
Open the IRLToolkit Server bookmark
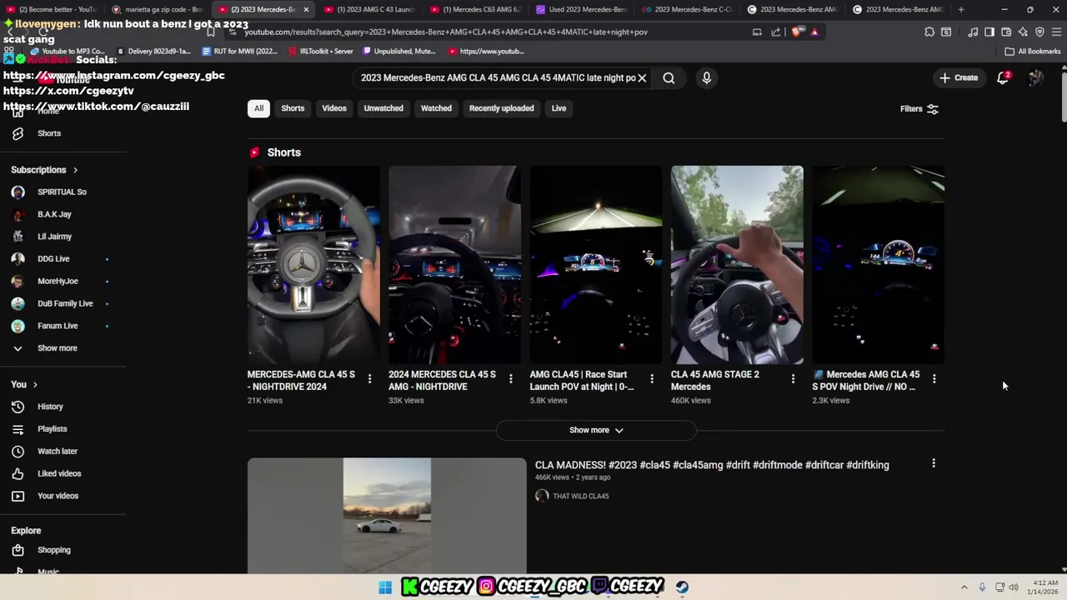pos(320,51)
